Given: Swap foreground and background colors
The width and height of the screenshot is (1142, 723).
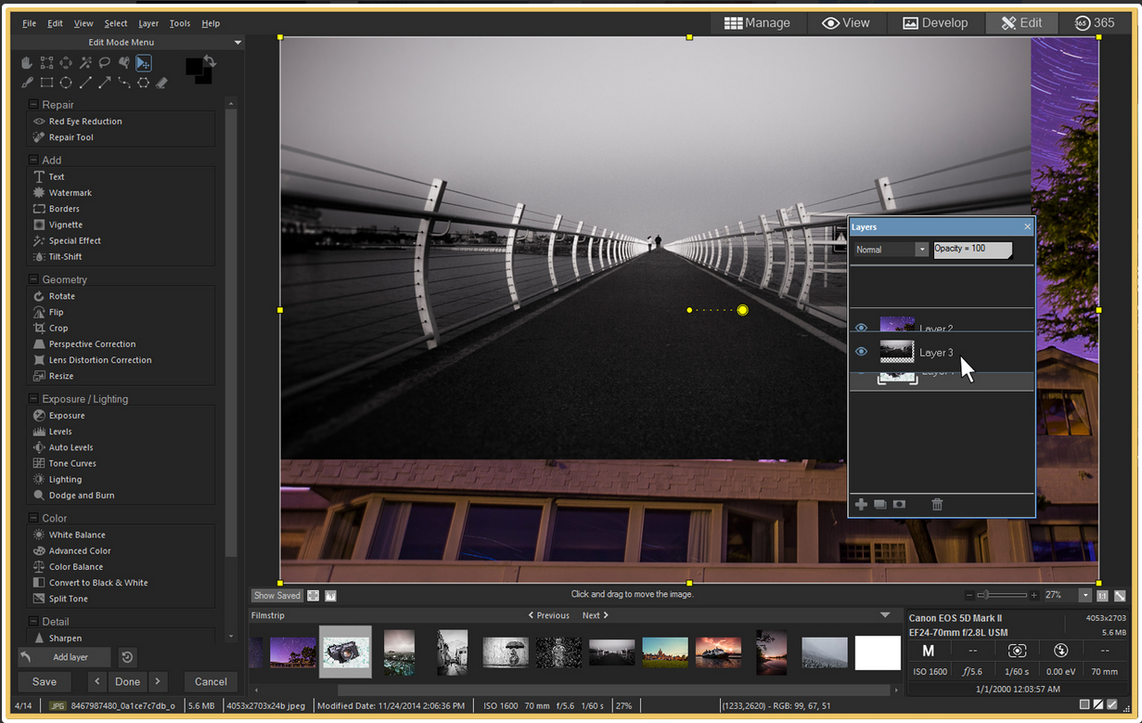Looking at the screenshot, I should click(211, 62).
